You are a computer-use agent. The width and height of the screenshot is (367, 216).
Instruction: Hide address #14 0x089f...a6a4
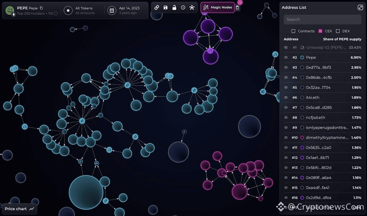286,178
